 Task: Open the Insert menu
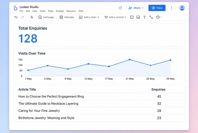tap(43, 11)
